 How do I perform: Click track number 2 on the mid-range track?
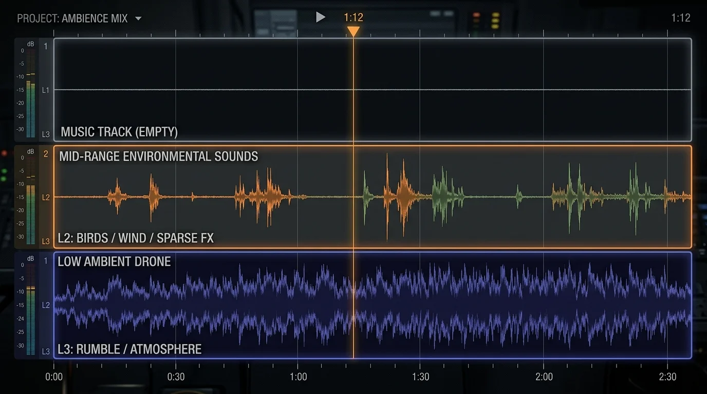coord(46,154)
